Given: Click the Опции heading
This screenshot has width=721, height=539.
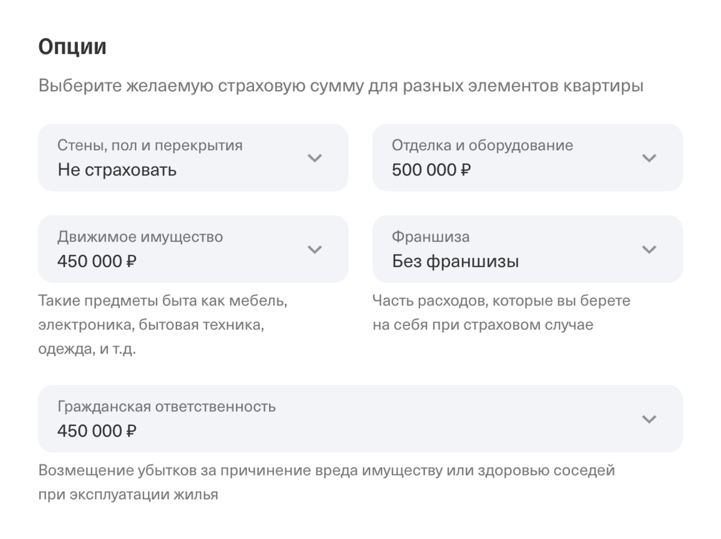Looking at the screenshot, I should point(72,47).
